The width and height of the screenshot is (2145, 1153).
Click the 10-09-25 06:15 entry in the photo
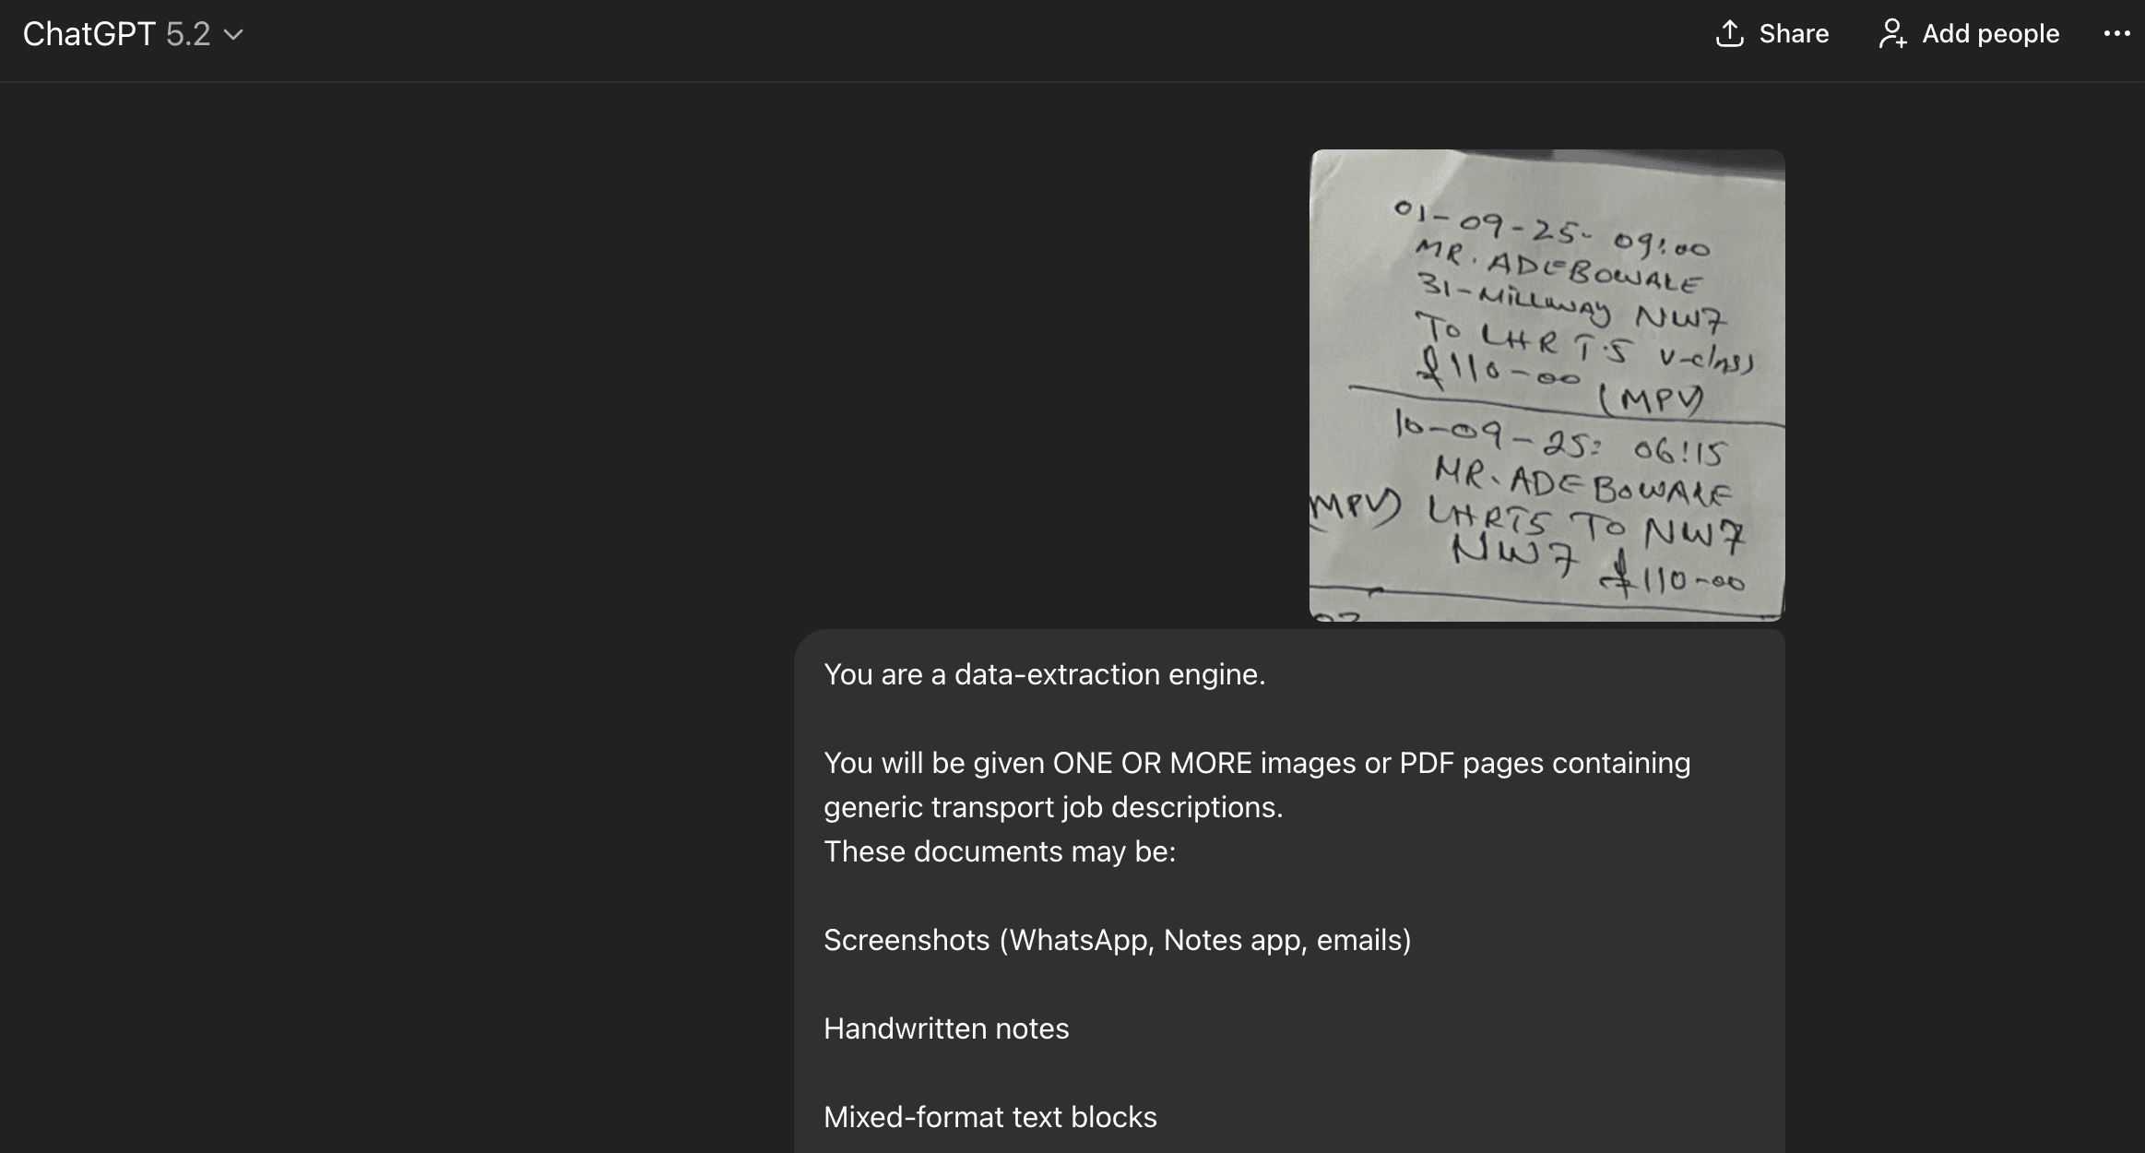[1558, 437]
